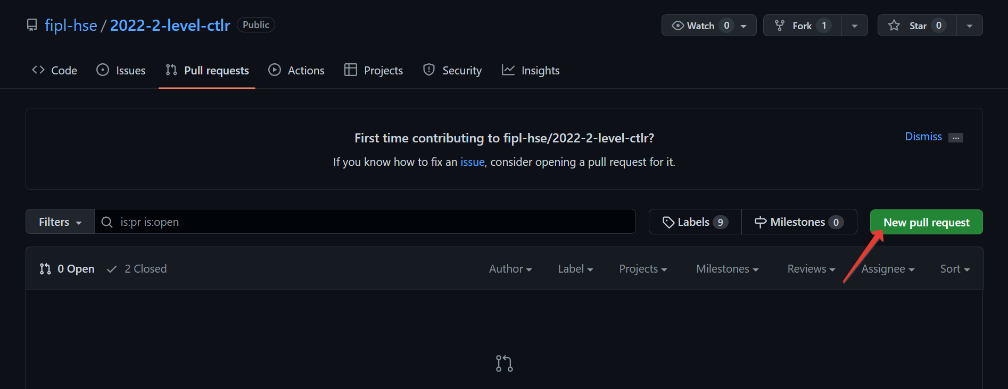Click the Watch button
Image resolution: width=1008 pixels, height=389 pixels.
[x=709, y=26]
